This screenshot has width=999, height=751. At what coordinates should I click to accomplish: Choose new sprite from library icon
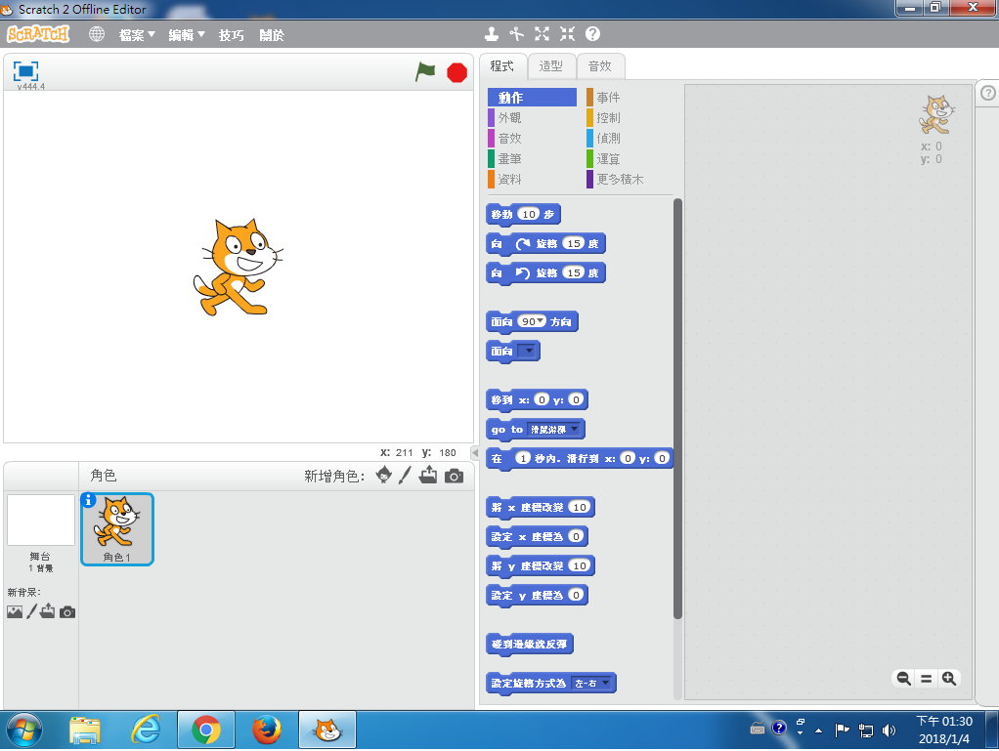pyautogui.click(x=384, y=475)
